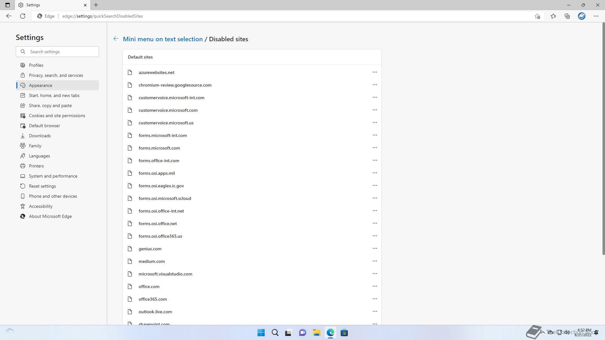This screenshot has height=340, width=605.
Task: Open more actions for forms.osi.office.net
Action: 375,223
